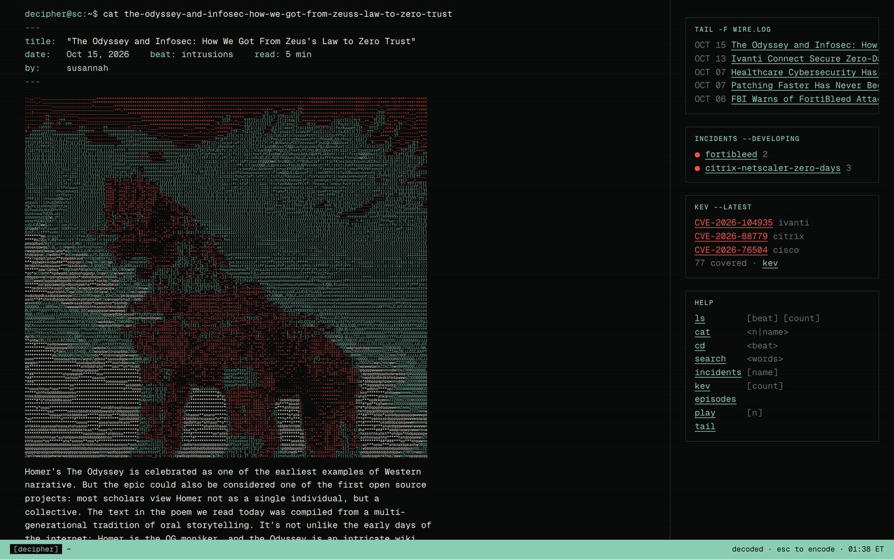Click the [decipher] badge in the status bar
The image size is (894, 559).
[36, 549]
